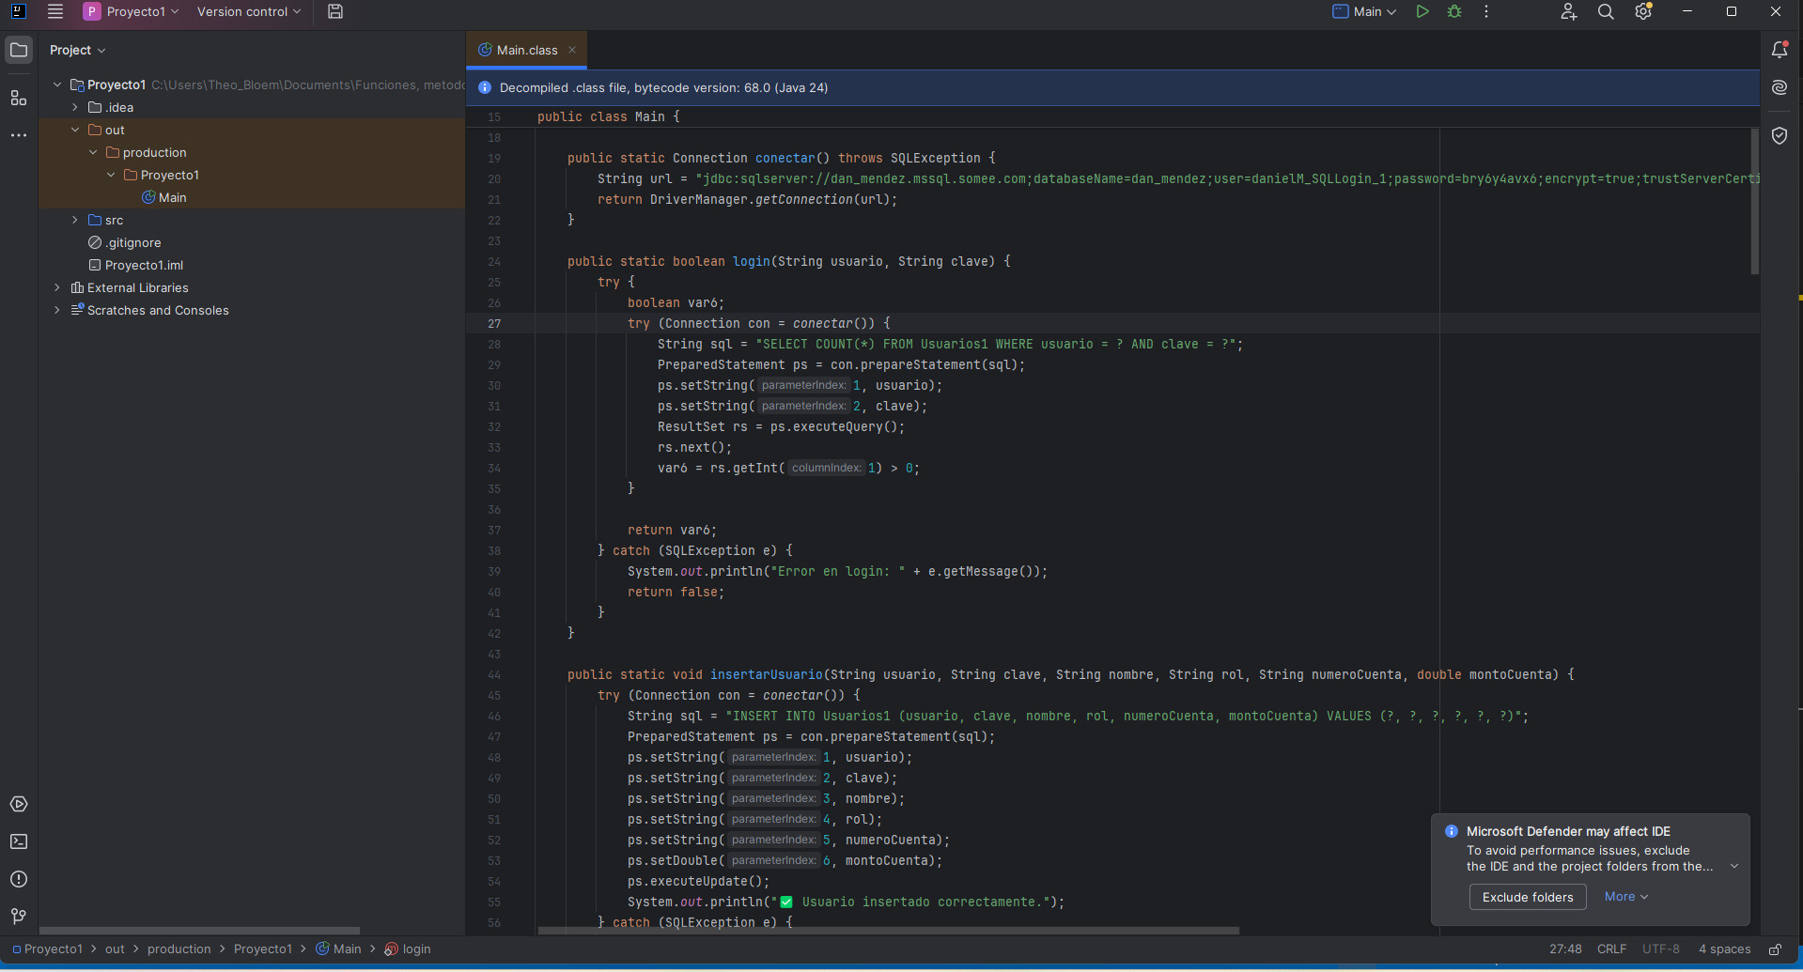Toggle the Project tool window folder icon
This screenshot has height=972, width=1803.
19,50
